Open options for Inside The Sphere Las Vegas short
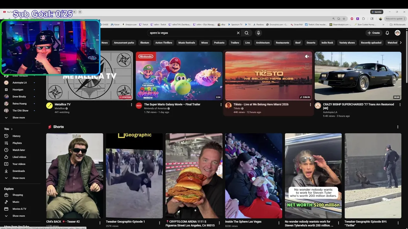 pos(279,223)
